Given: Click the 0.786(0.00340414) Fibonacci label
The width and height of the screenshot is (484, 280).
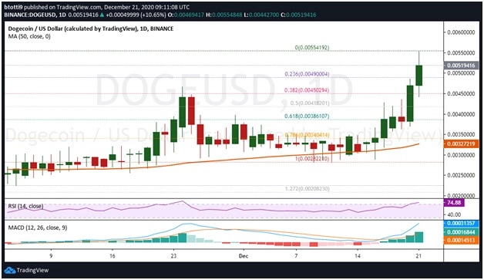Looking at the screenshot, I should 307,135.
